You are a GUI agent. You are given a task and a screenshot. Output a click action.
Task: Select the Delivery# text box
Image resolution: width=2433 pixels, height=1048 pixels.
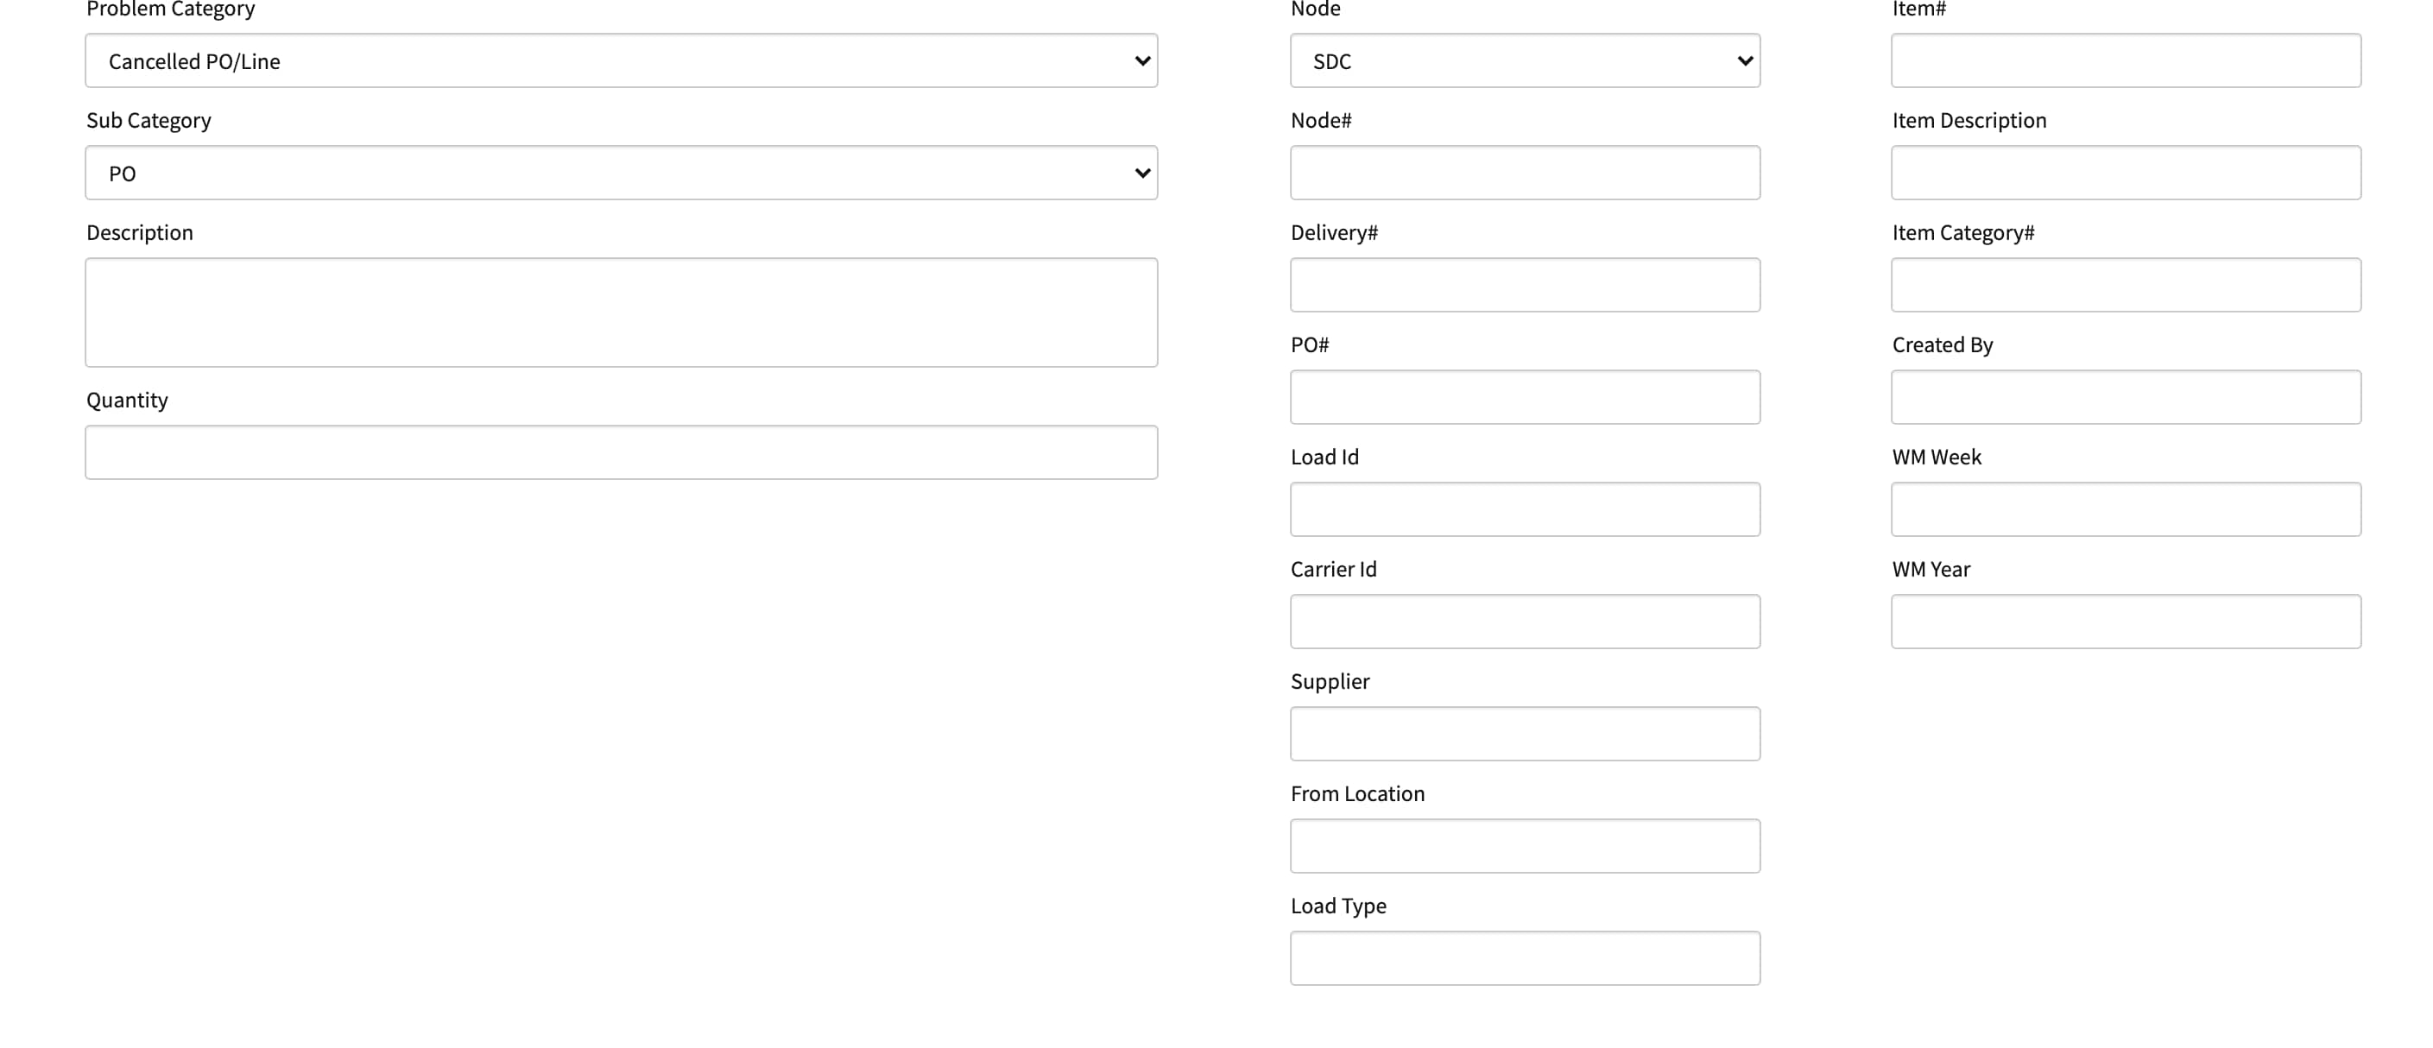[x=1525, y=285]
